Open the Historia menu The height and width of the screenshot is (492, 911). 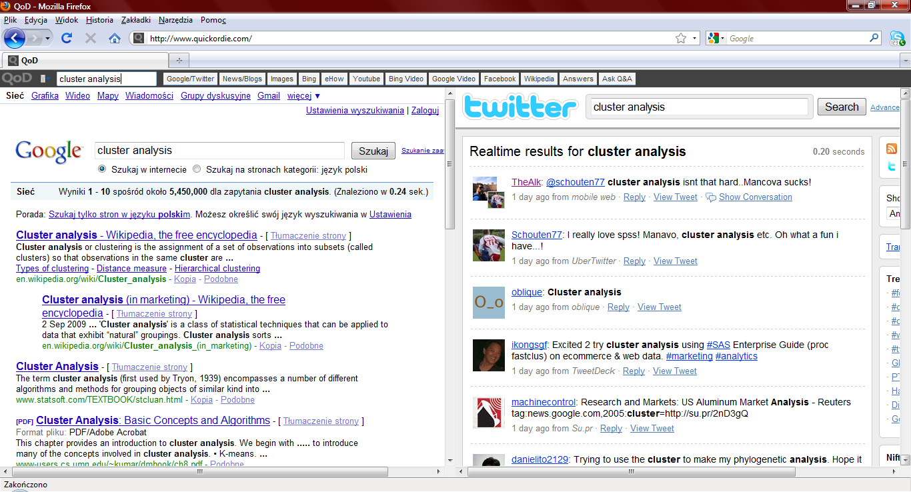point(99,20)
